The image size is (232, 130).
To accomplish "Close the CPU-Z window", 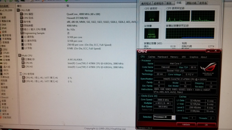I will (216, 51).
